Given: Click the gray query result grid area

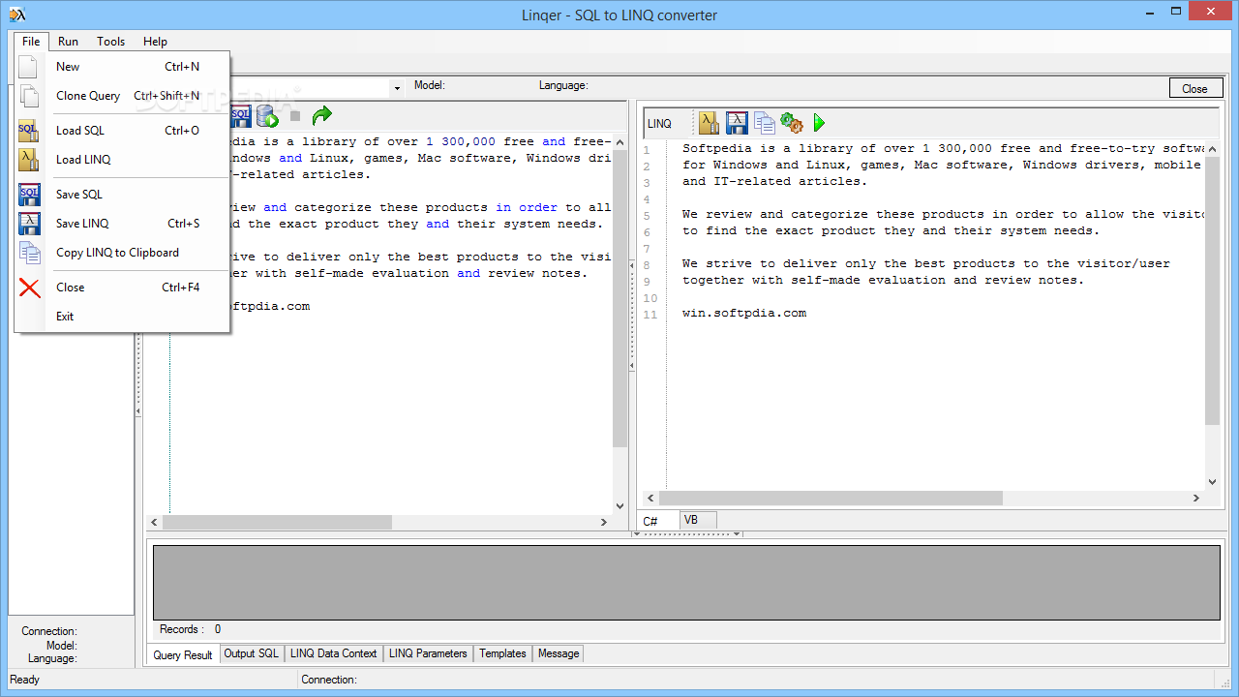Looking at the screenshot, I should (686, 582).
